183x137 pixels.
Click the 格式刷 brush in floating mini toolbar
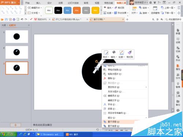pyautogui.click(x=130, y=54)
